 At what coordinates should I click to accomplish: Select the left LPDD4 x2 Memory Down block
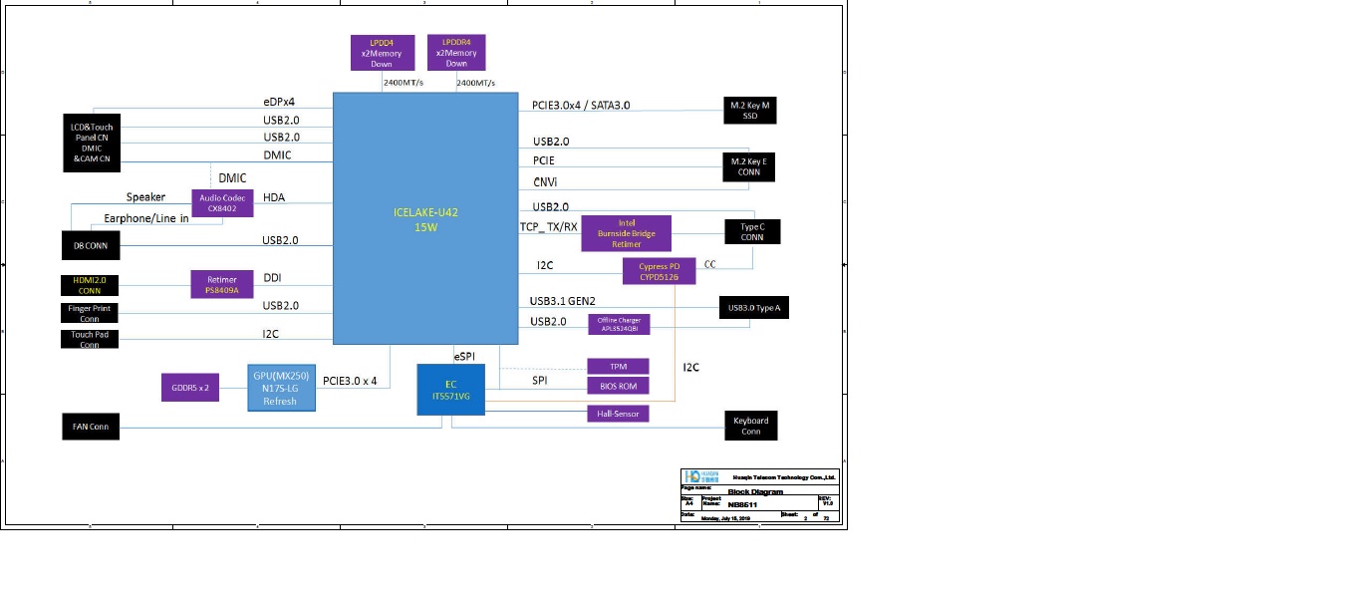[x=382, y=53]
